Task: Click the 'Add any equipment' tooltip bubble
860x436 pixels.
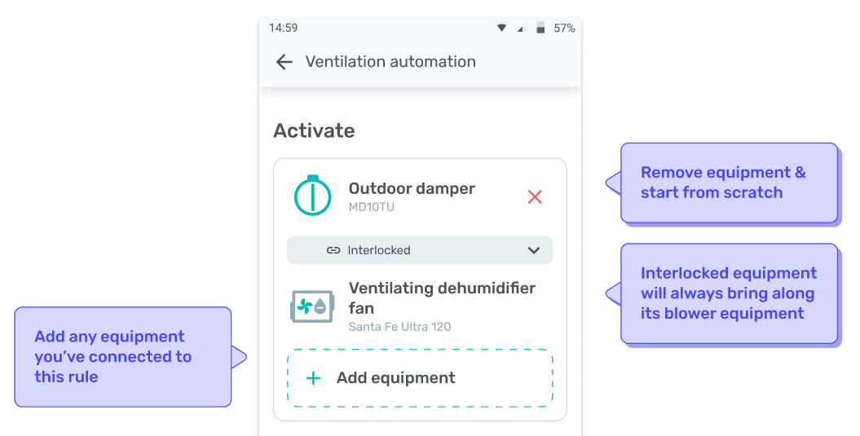Action: tap(123, 357)
